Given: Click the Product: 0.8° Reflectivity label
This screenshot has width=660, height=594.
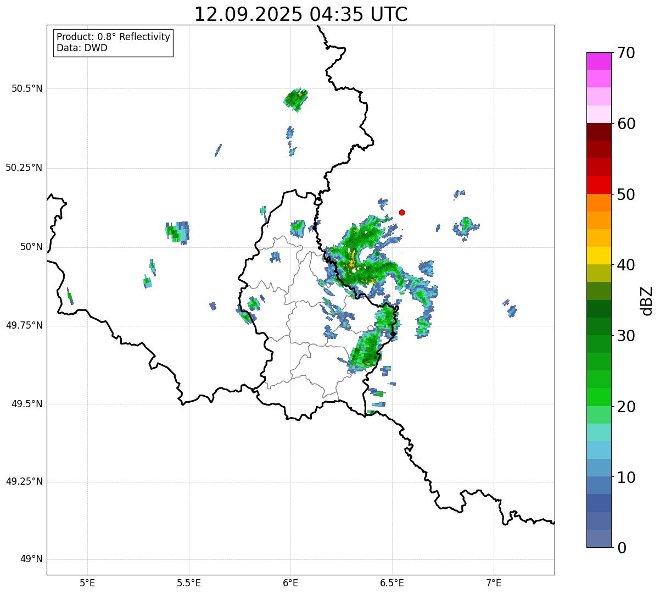Looking at the screenshot, I should point(114,37).
